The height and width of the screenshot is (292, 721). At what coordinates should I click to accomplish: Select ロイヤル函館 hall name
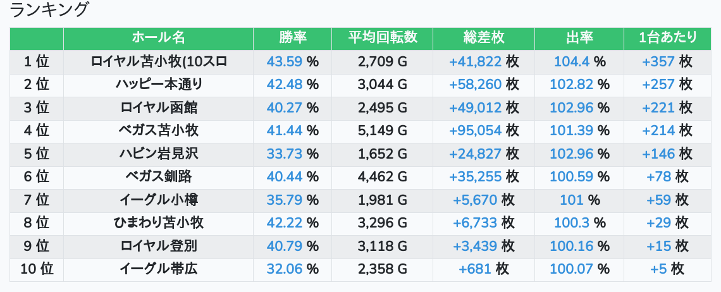pyautogui.click(x=158, y=107)
